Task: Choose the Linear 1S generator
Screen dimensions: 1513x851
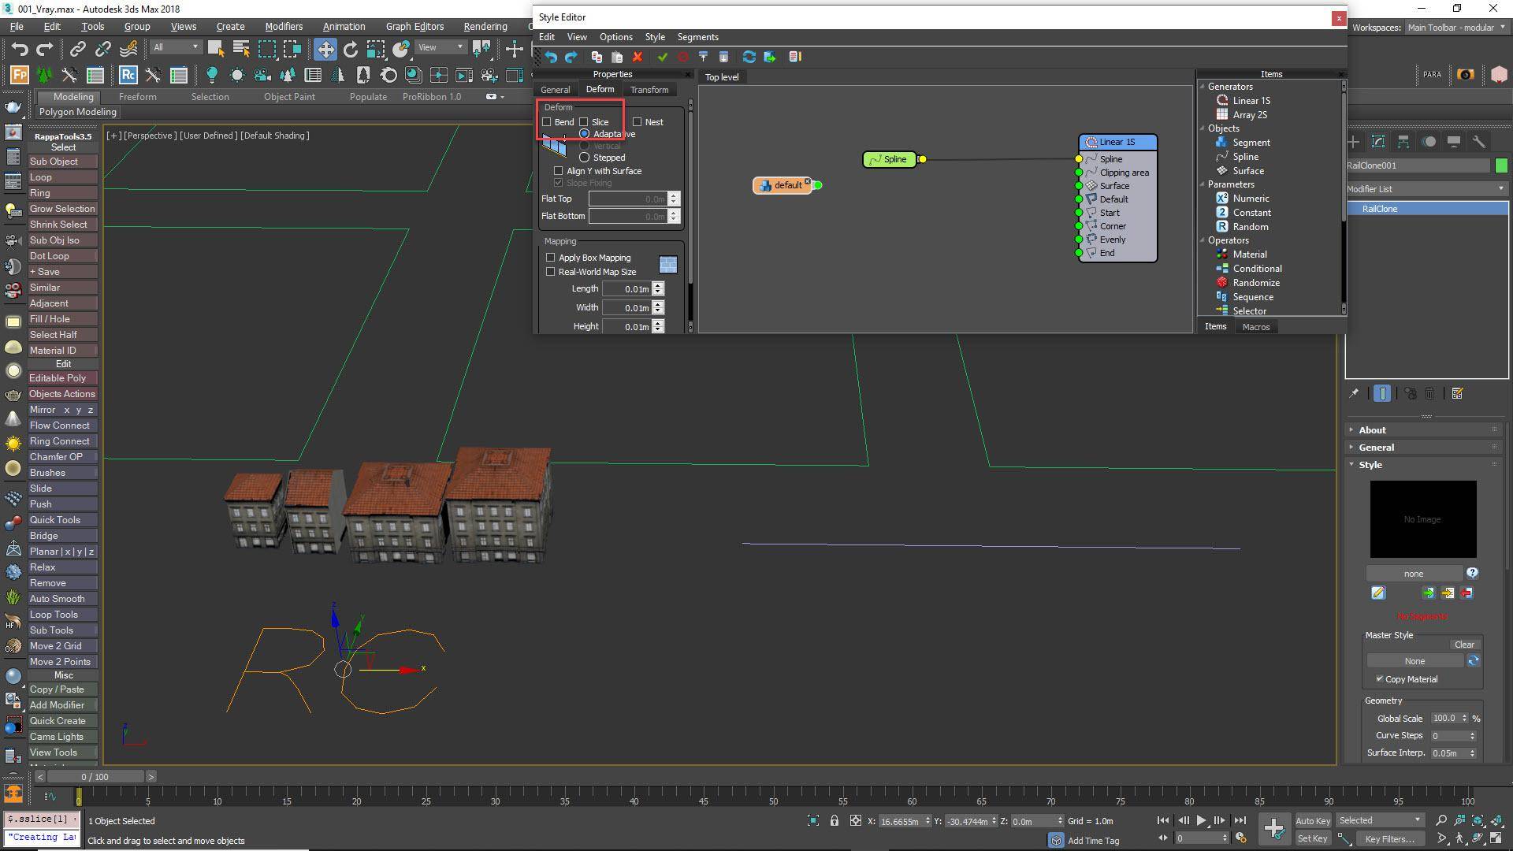Action: tap(1250, 100)
